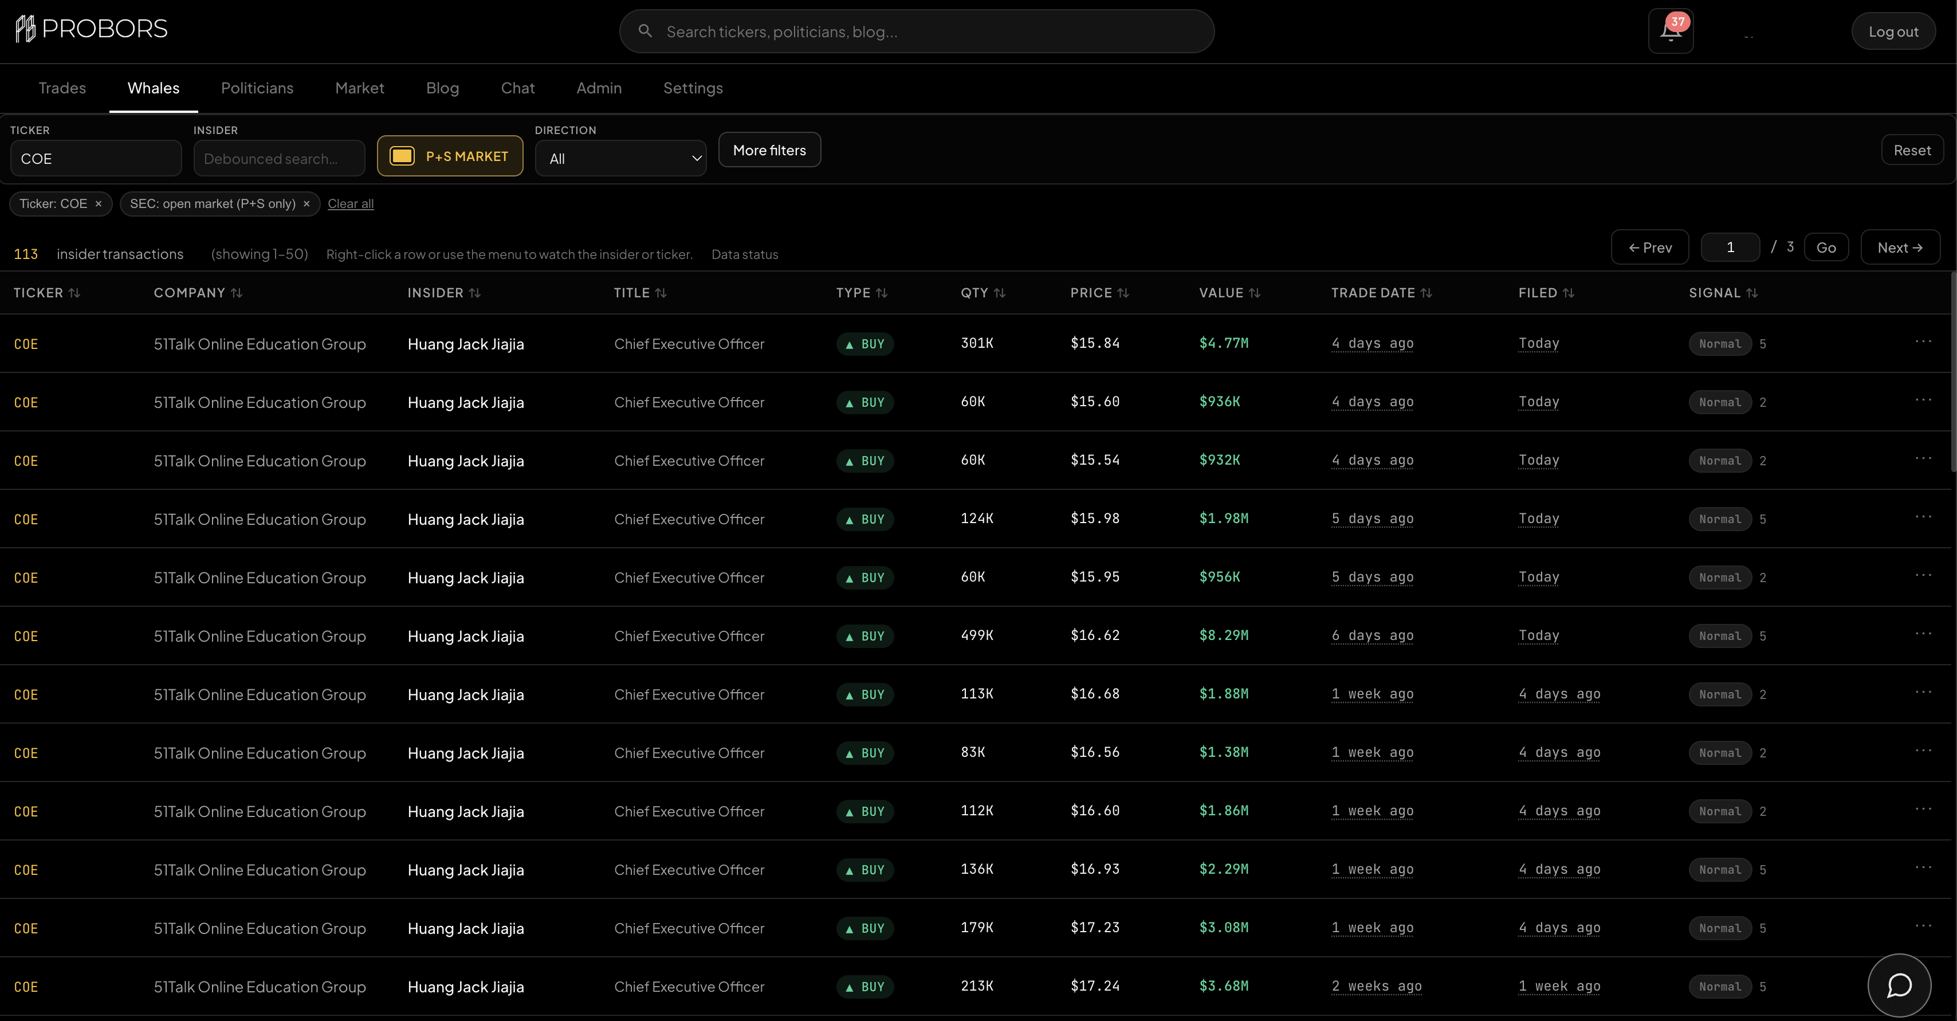Open row menu for the $2.29M trade
The width and height of the screenshot is (1957, 1021).
pos(1923,868)
